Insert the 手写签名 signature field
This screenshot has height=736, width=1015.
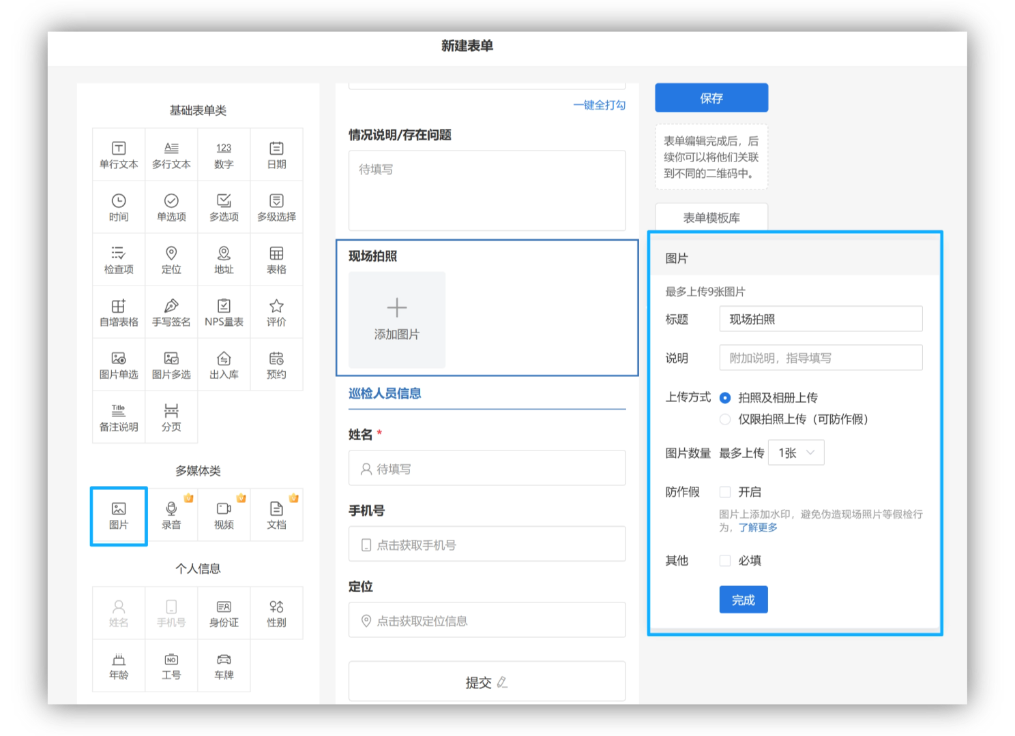point(171,313)
